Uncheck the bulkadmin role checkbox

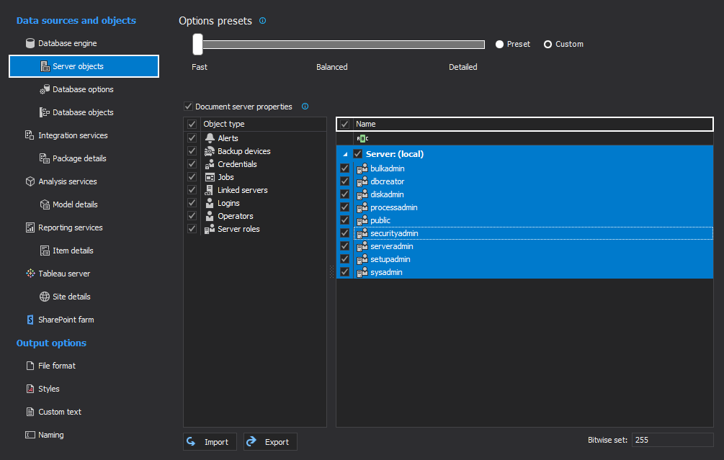tap(344, 168)
